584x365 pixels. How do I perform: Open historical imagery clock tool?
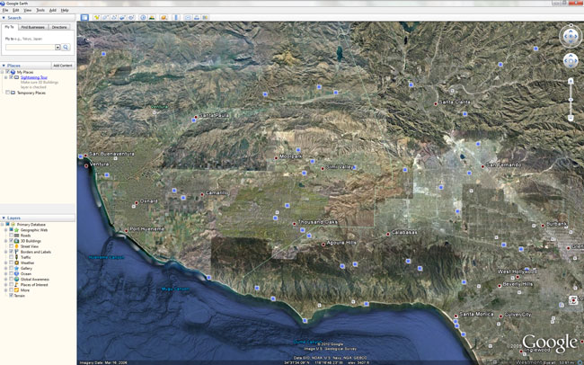point(143,17)
